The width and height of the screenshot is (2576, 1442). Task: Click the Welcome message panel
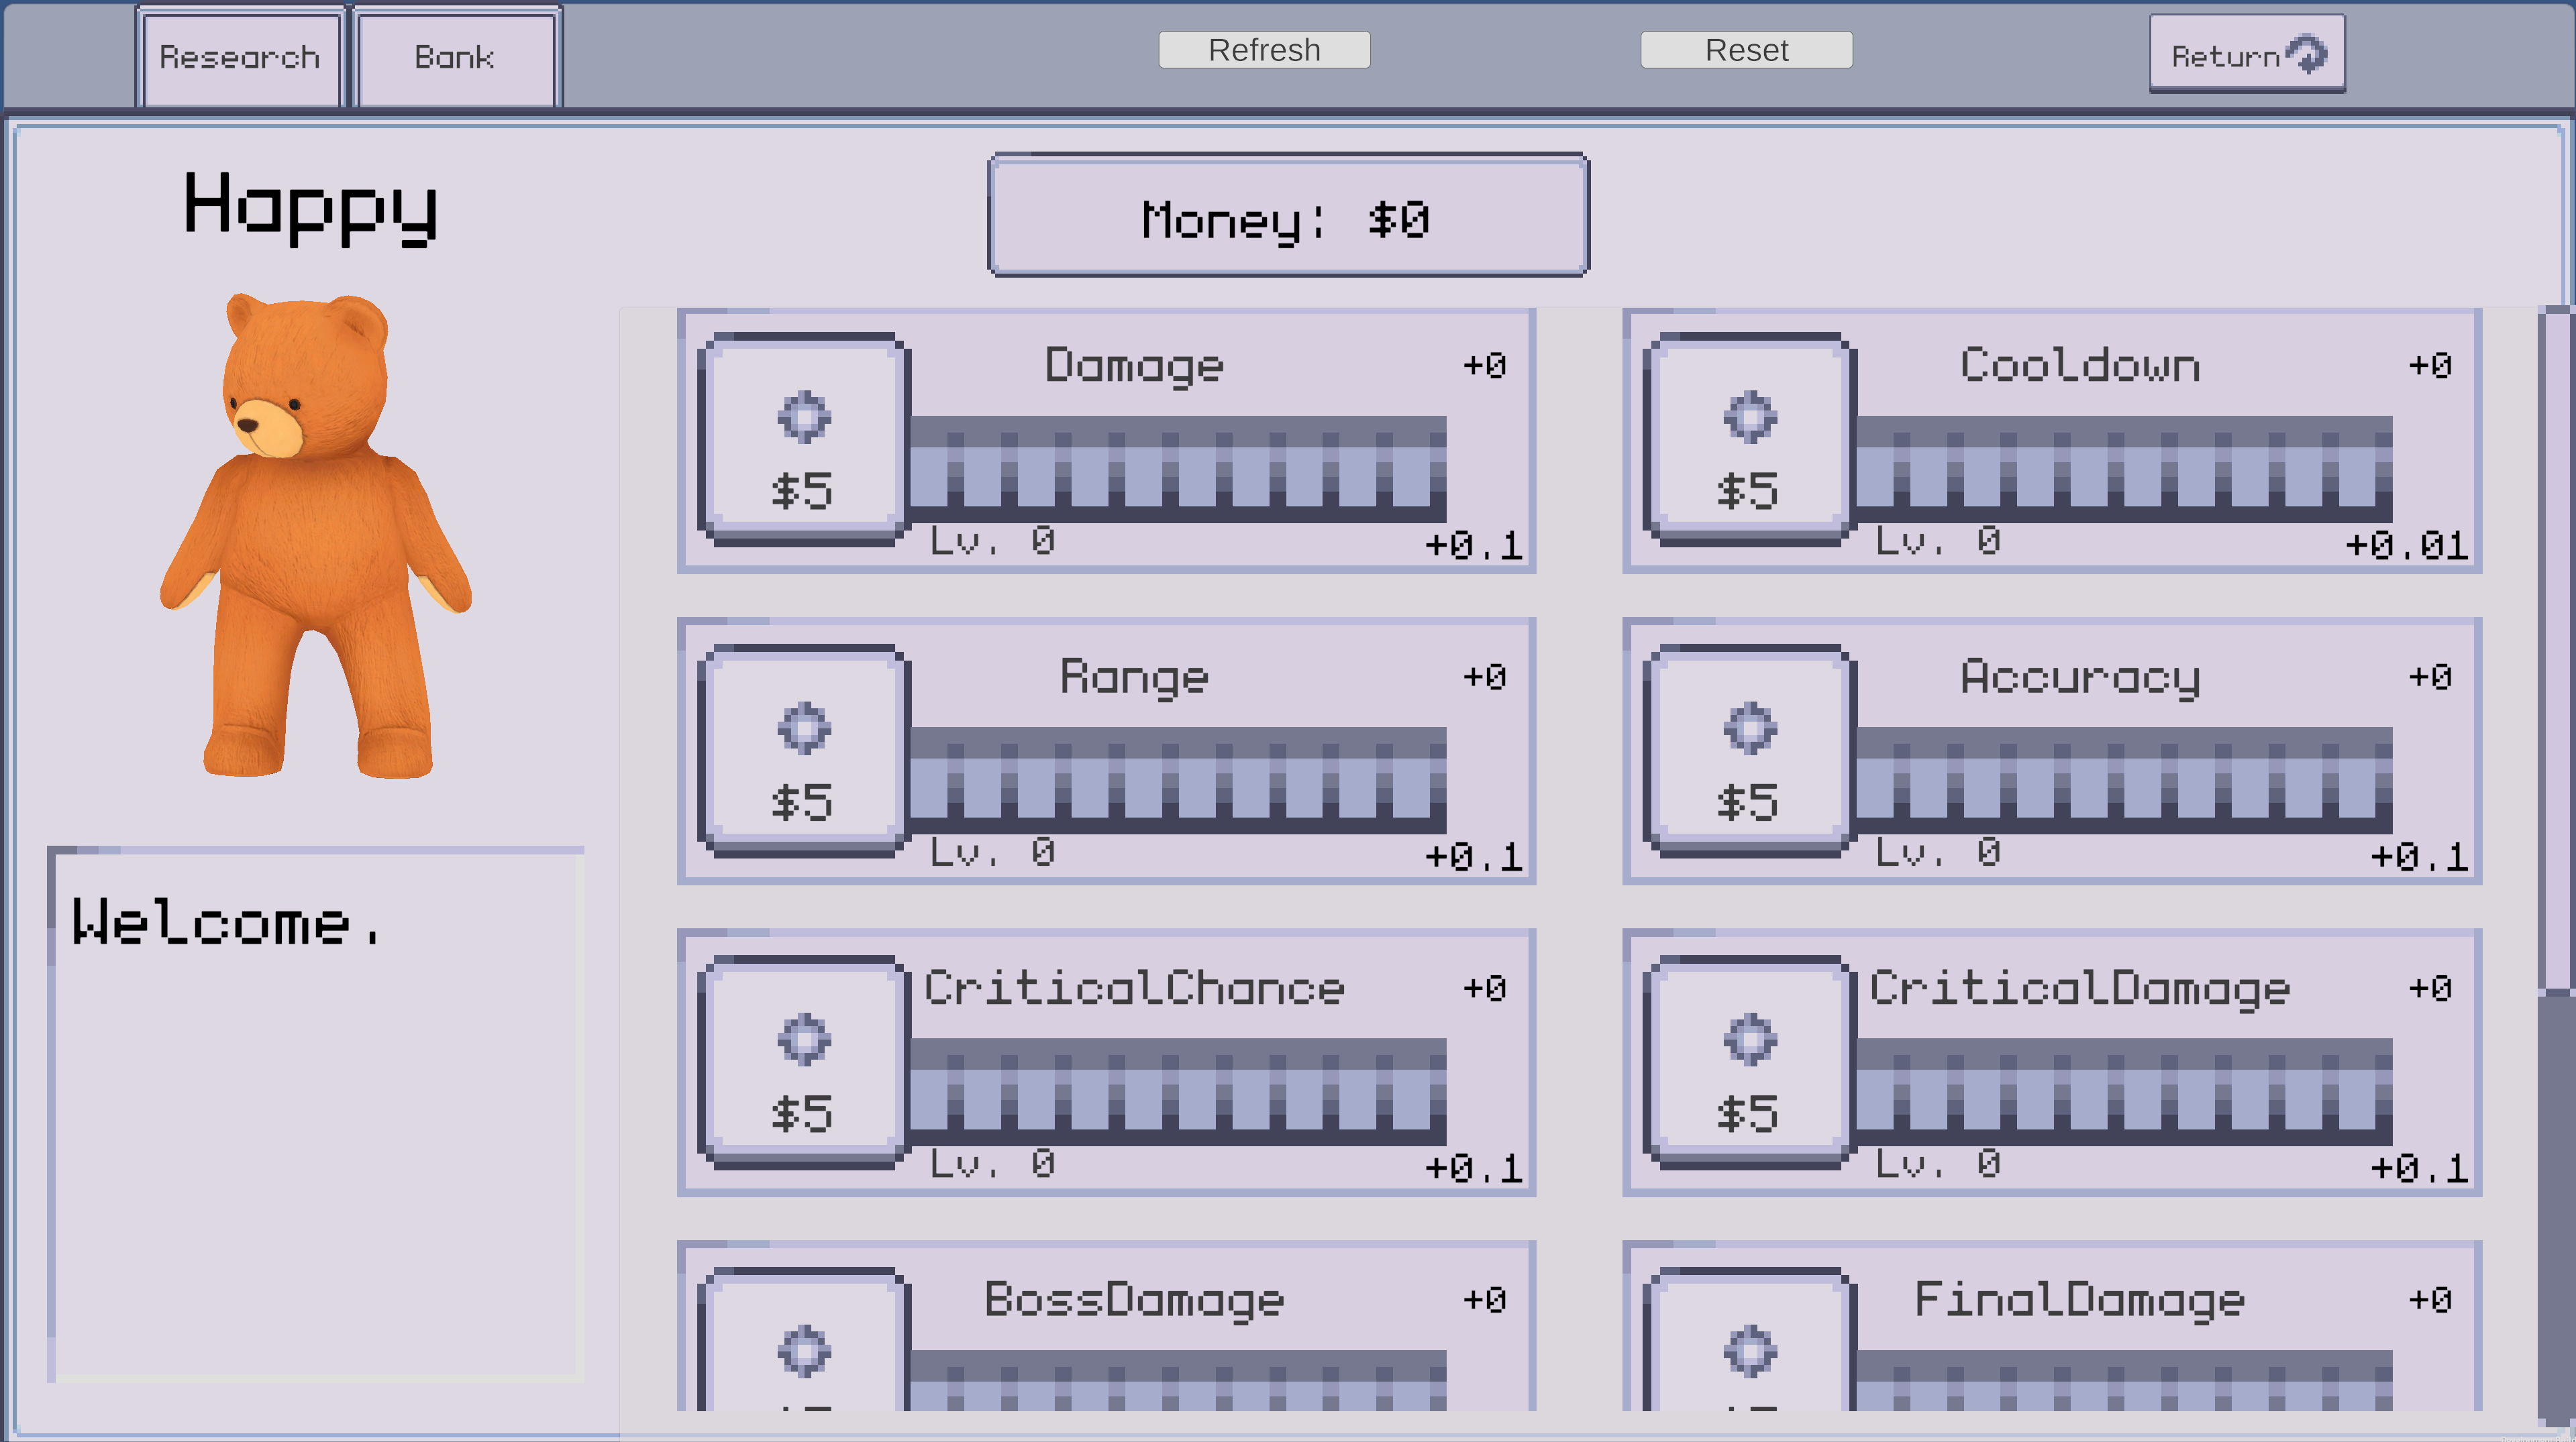[315, 1114]
